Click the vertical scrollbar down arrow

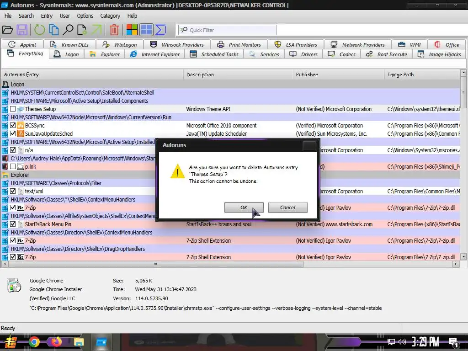463,256
